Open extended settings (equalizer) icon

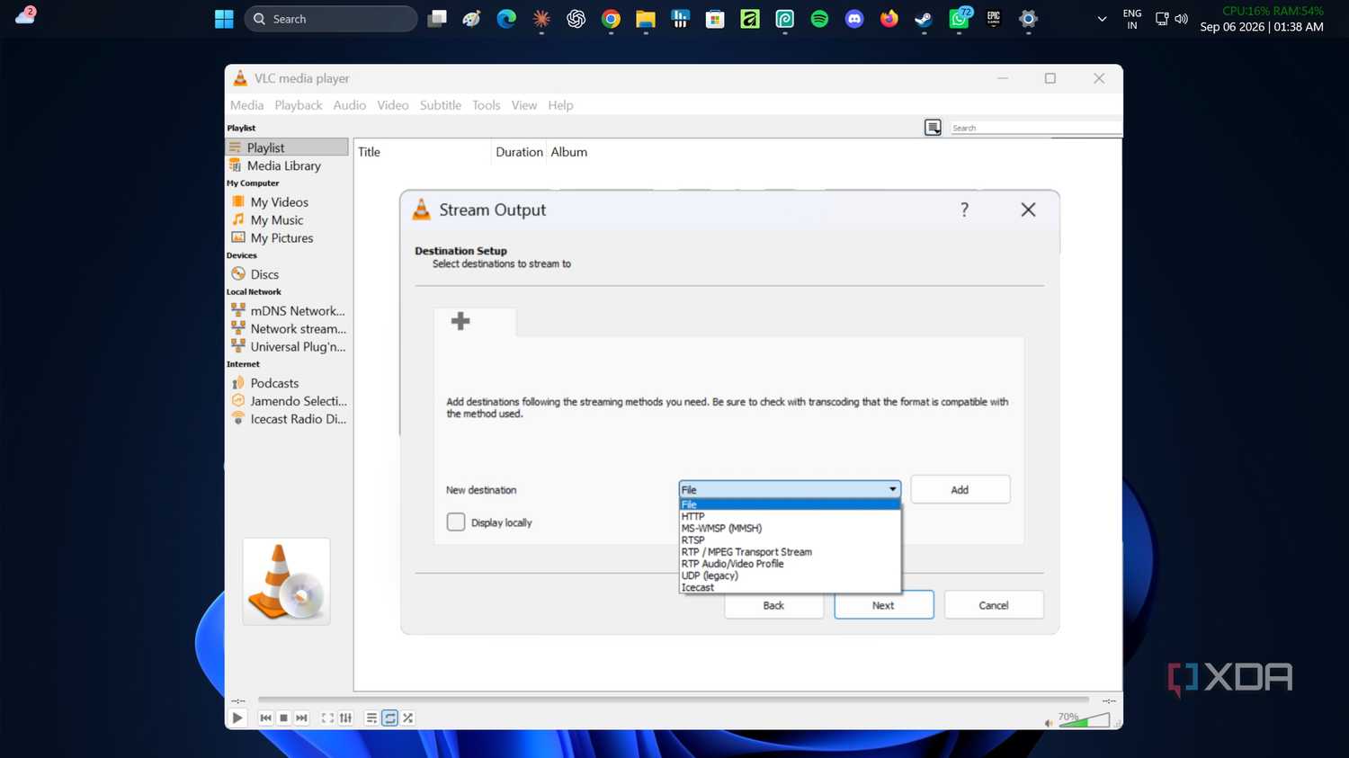(x=345, y=718)
